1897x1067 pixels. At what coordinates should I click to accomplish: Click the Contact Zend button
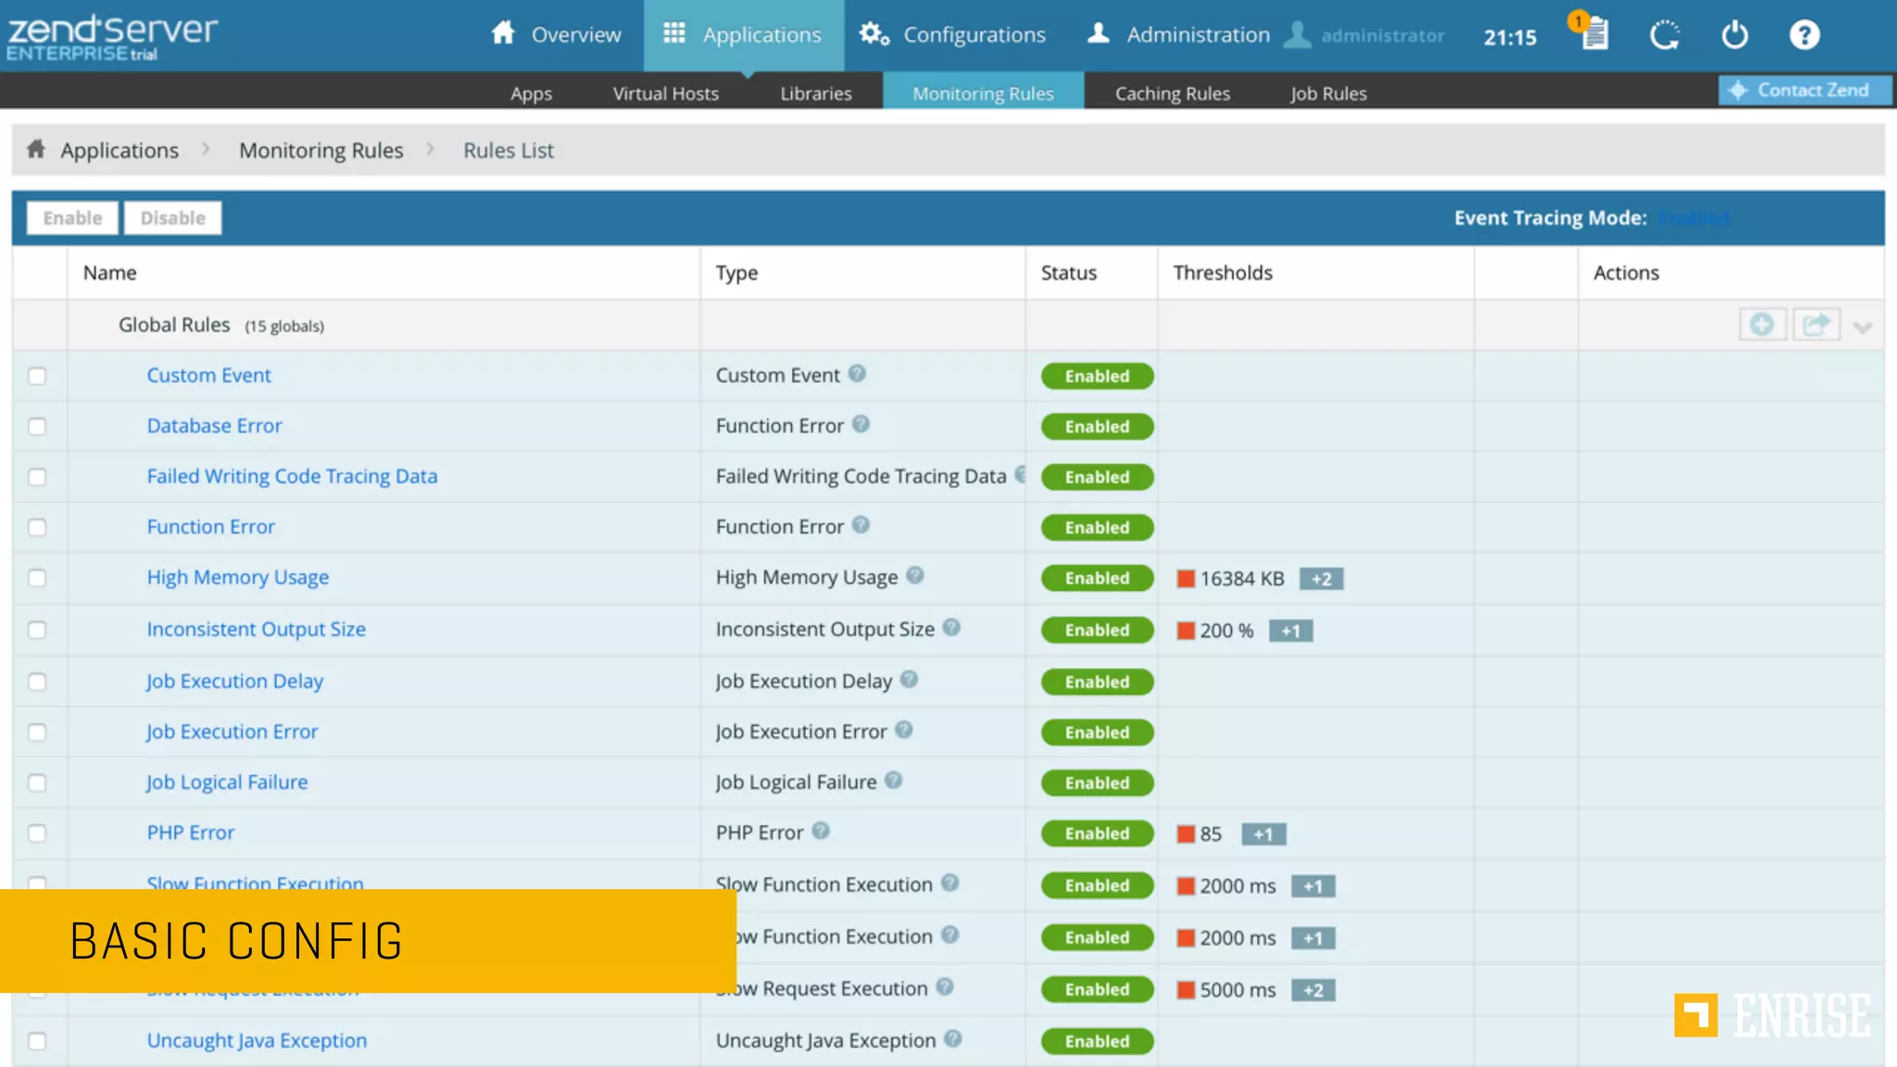pos(1803,90)
